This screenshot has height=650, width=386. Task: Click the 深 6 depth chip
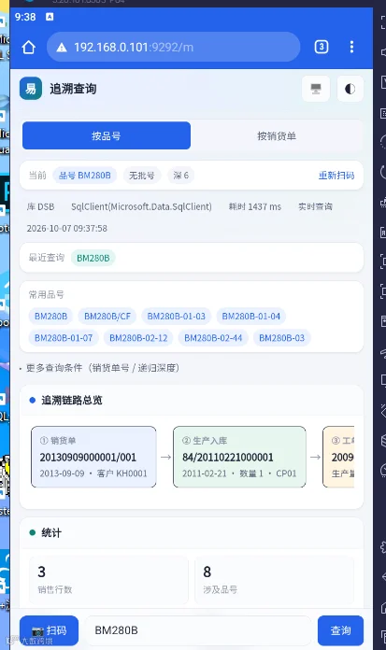181,176
